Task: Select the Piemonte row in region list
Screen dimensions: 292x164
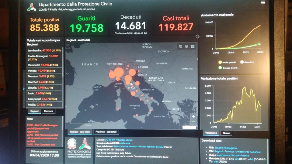Action: [44, 65]
